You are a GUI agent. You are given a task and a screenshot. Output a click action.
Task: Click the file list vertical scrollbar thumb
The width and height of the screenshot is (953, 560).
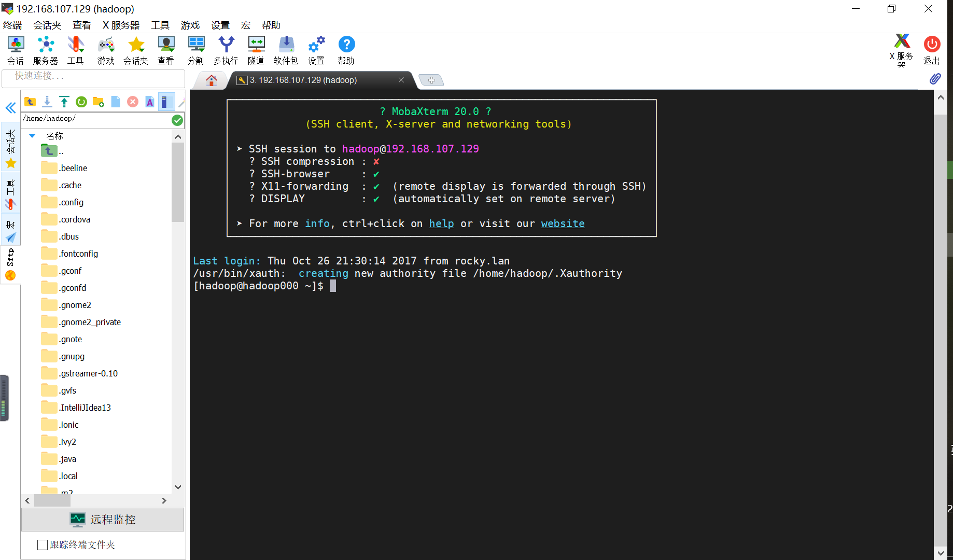coord(178,182)
